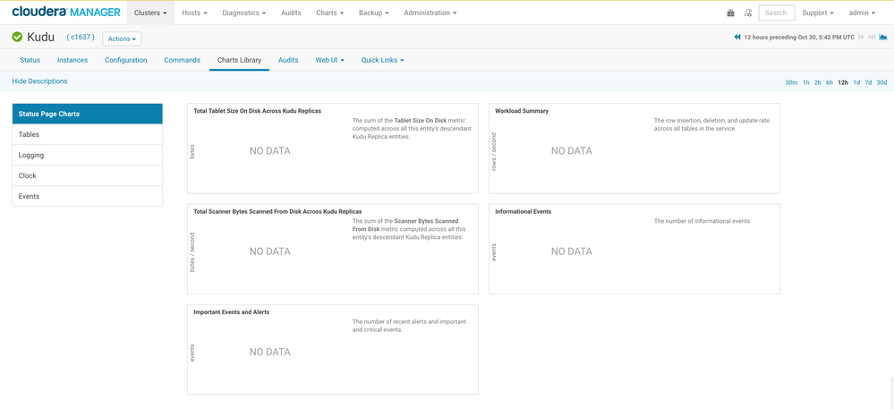Switch to the Status tab
The width and height of the screenshot is (894, 409).
[30, 60]
